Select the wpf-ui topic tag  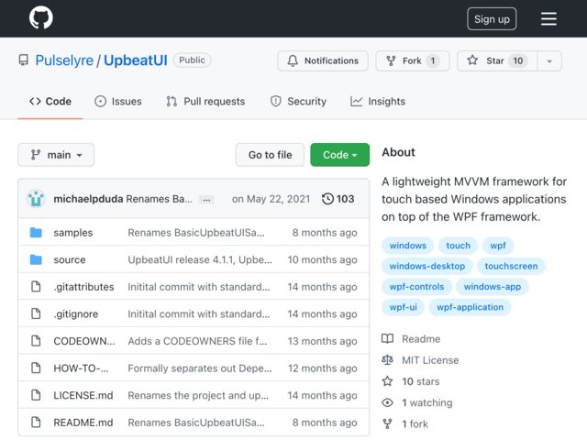(404, 307)
